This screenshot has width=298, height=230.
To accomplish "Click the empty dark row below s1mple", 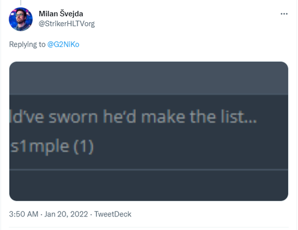I will (148, 186).
